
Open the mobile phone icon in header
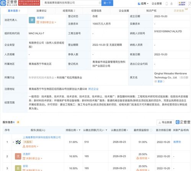pos(167,3)
